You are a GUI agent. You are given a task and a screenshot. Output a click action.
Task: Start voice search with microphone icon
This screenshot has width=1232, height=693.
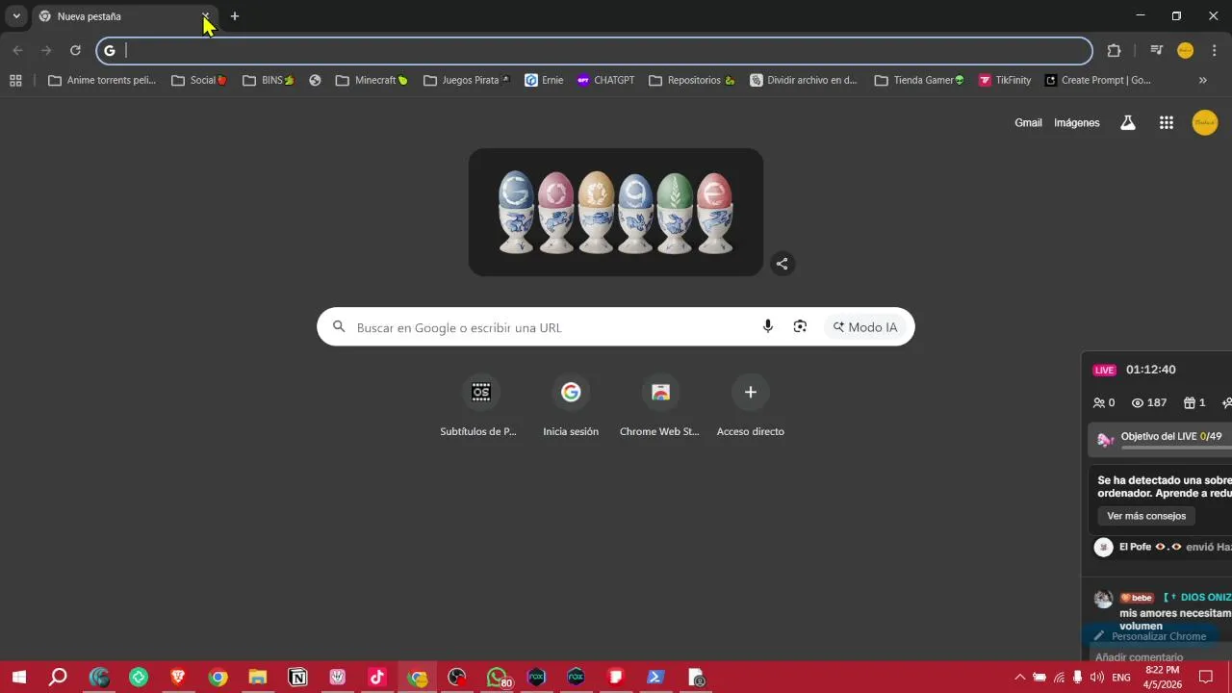pyautogui.click(x=768, y=327)
